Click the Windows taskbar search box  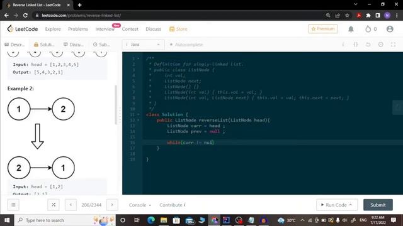[65, 220]
